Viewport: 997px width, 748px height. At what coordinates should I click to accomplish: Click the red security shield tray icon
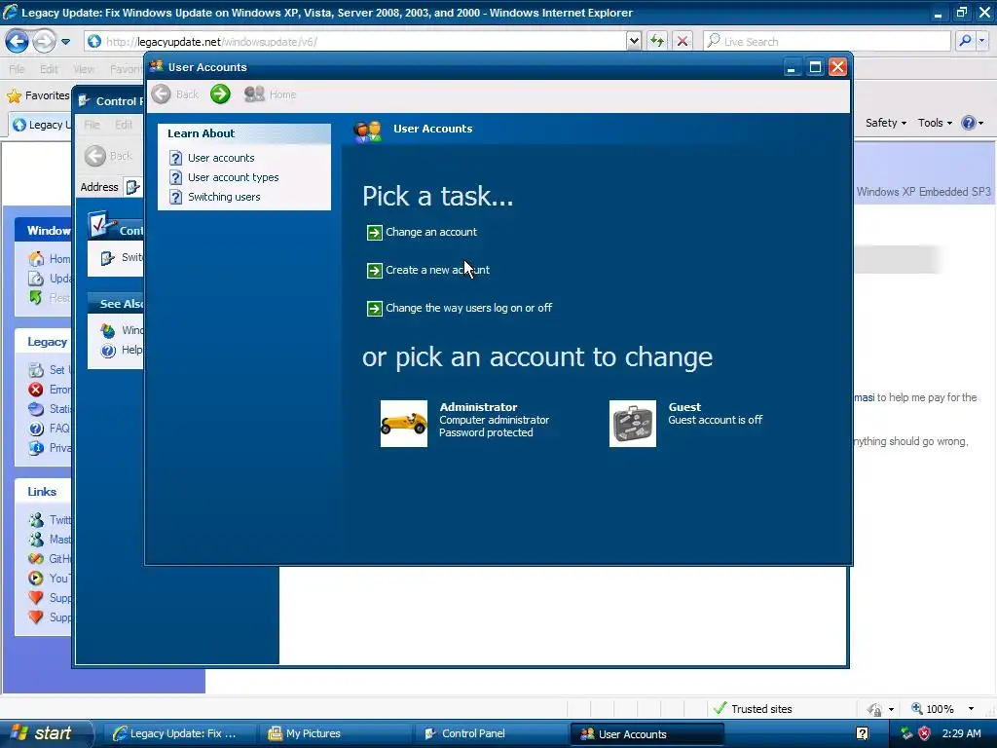[x=925, y=734]
